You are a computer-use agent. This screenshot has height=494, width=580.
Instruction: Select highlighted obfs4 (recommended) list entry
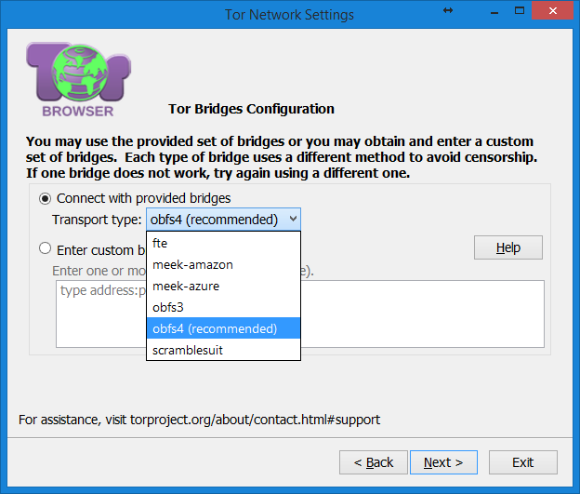click(223, 328)
